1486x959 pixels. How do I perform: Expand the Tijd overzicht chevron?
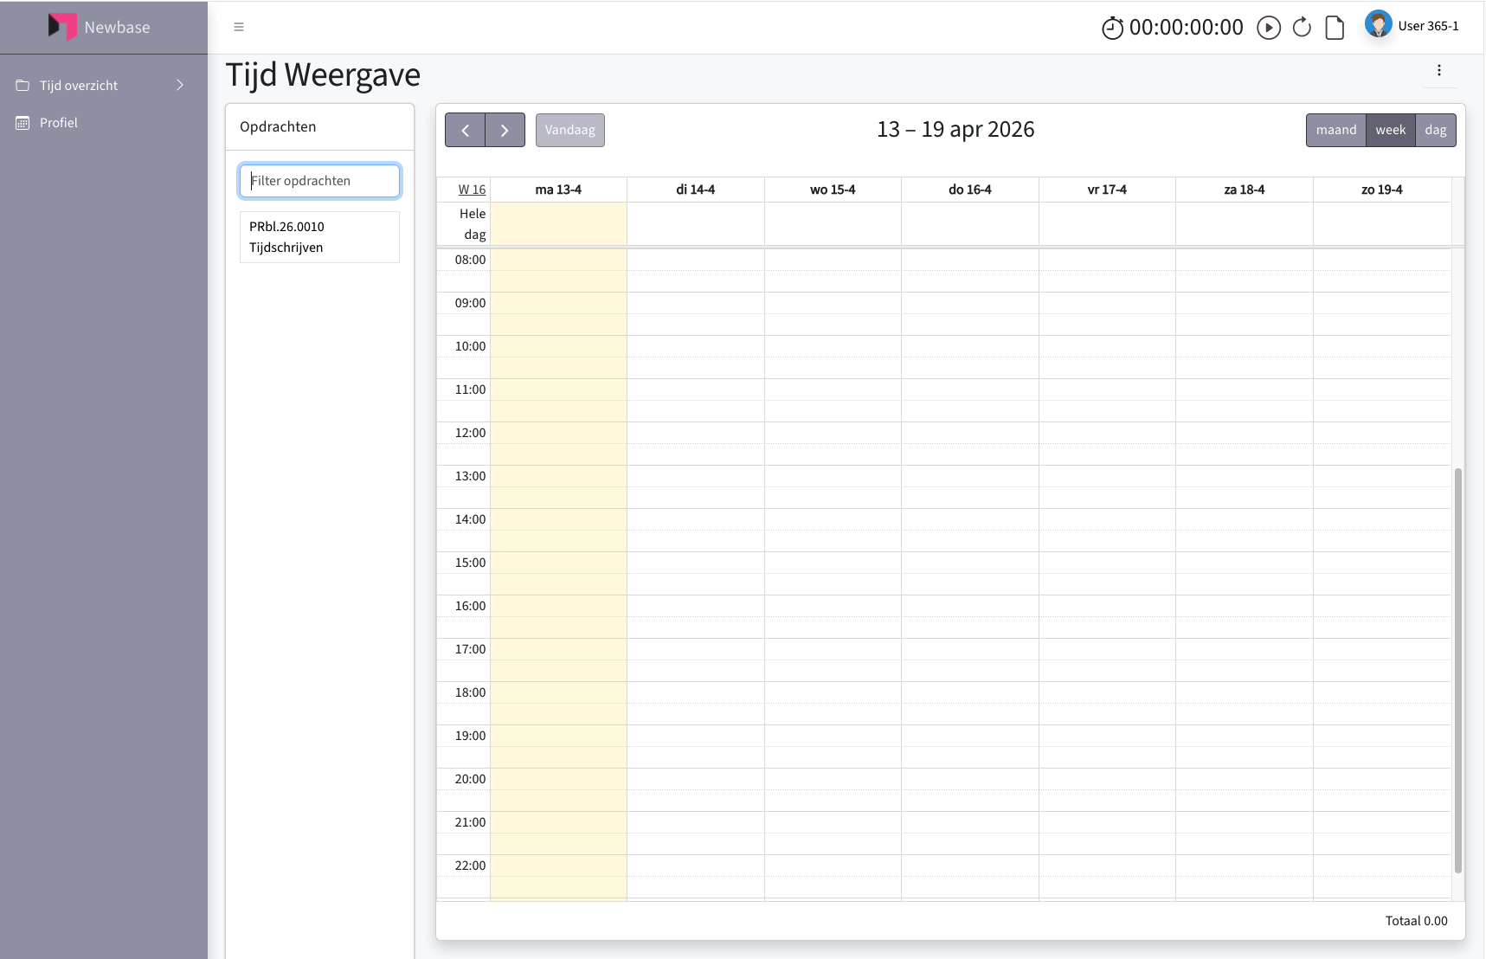click(x=180, y=85)
